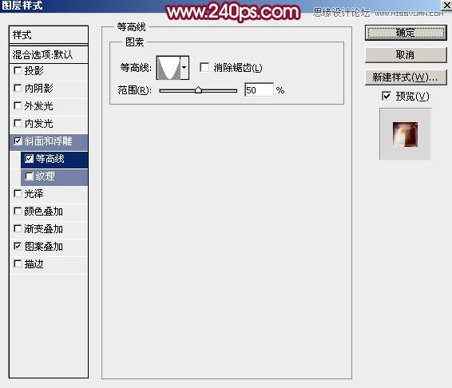Click the range percentage input field showing 50
Screen dimensions: 452x388
[x=259, y=90]
